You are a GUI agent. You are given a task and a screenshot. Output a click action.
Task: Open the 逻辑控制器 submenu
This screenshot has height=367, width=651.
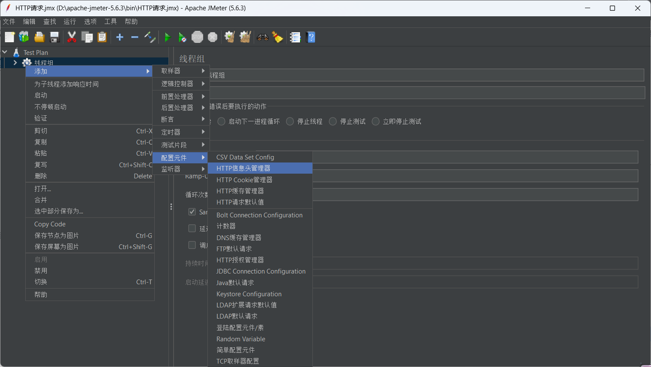pyautogui.click(x=181, y=84)
